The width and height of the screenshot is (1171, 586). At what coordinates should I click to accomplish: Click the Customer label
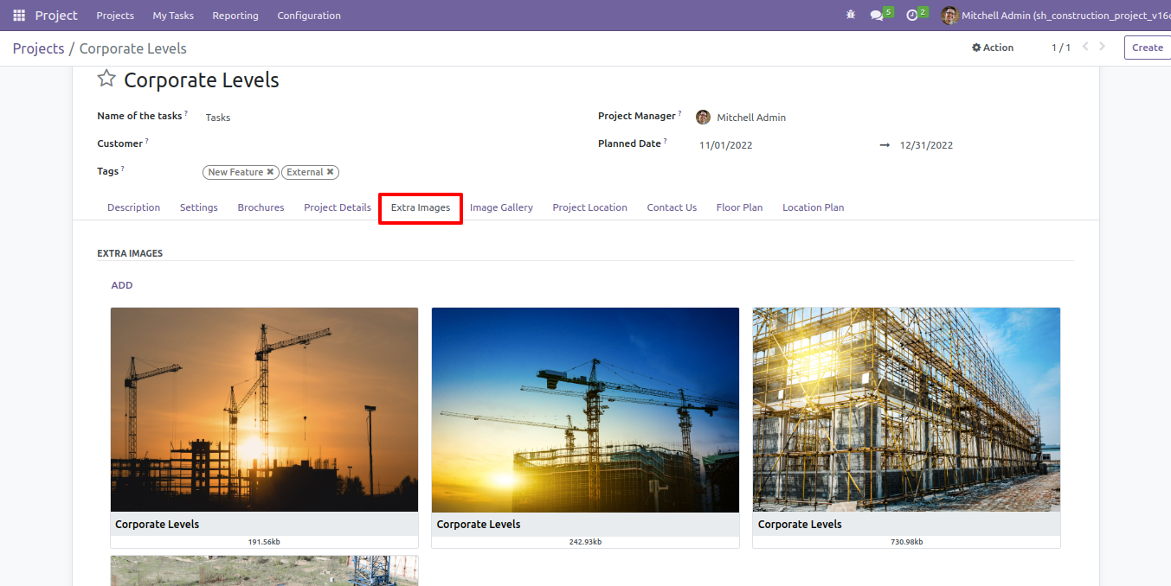[x=119, y=143]
